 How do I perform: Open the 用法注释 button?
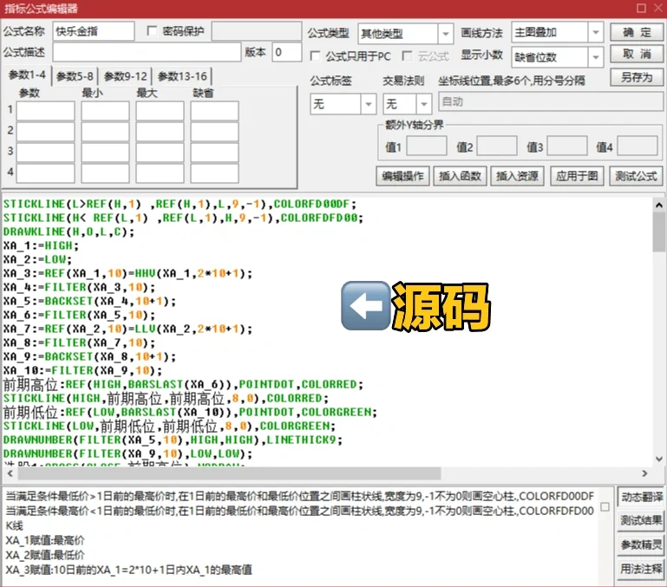tap(641, 568)
